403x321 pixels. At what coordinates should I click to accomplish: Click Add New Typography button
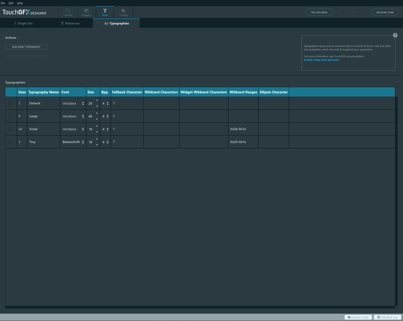[26, 47]
